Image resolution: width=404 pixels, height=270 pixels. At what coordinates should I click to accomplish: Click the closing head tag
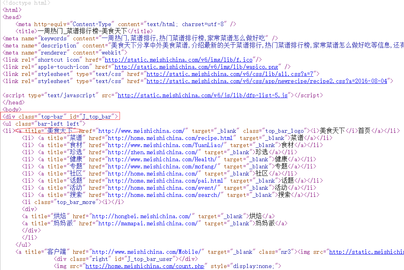point(13,102)
